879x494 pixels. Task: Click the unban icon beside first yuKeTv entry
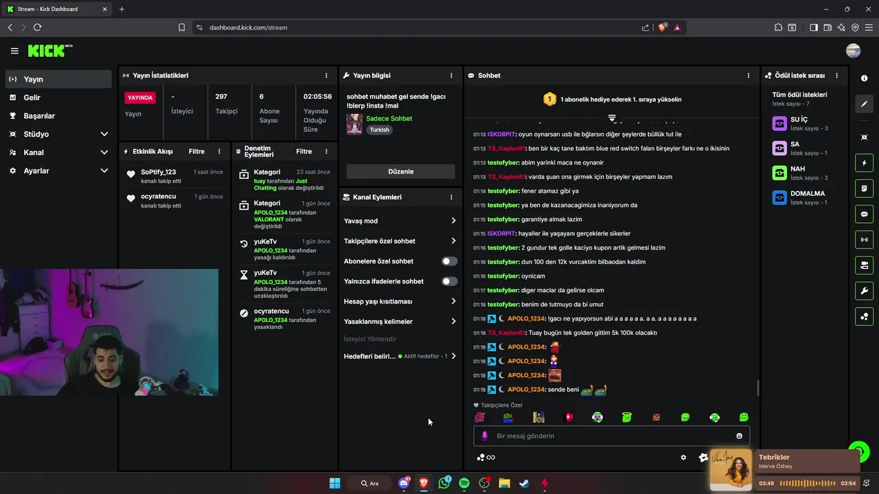tap(244, 244)
